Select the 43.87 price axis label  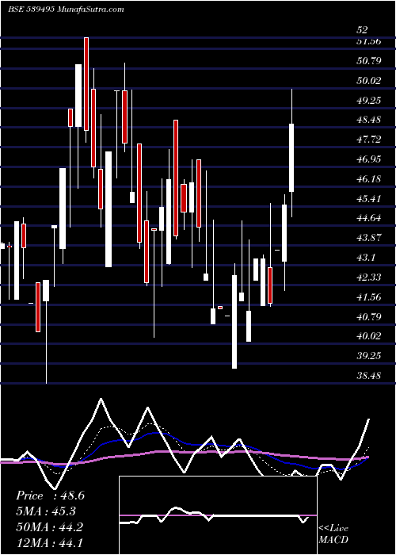click(369, 238)
